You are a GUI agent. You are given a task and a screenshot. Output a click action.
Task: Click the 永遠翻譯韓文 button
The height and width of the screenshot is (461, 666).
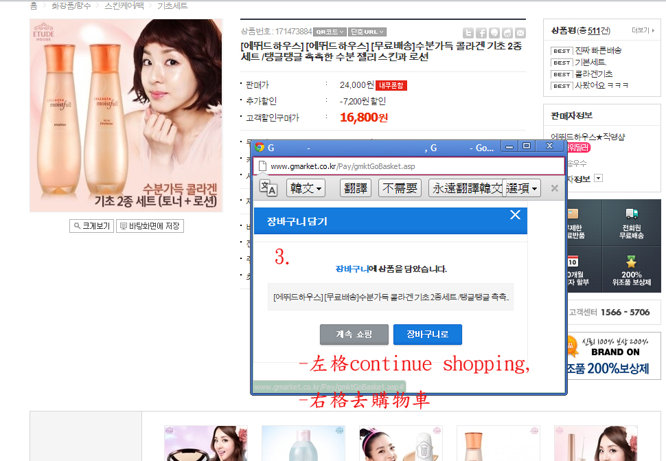pos(466,188)
